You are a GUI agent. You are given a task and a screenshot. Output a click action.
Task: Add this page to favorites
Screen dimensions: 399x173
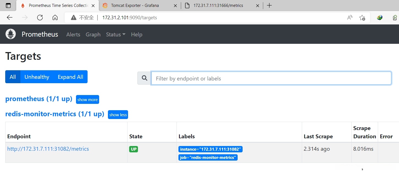362,18
